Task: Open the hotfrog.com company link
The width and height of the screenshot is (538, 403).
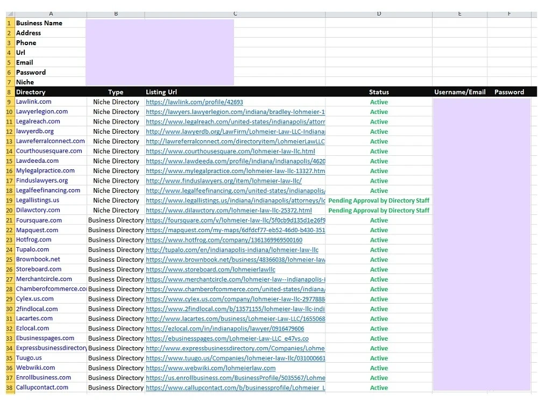Action: [224, 240]
